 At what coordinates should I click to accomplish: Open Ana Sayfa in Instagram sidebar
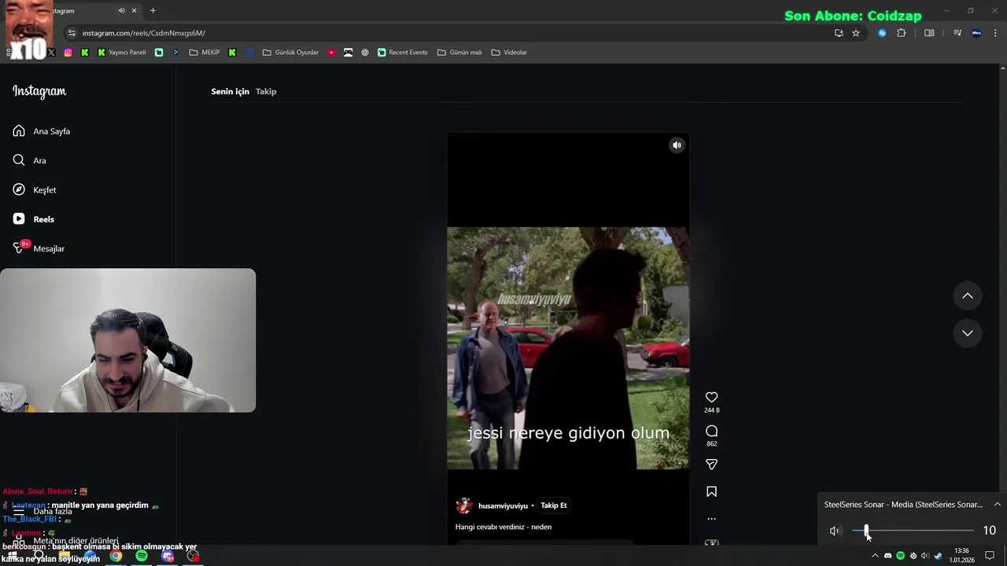point(42,131)
